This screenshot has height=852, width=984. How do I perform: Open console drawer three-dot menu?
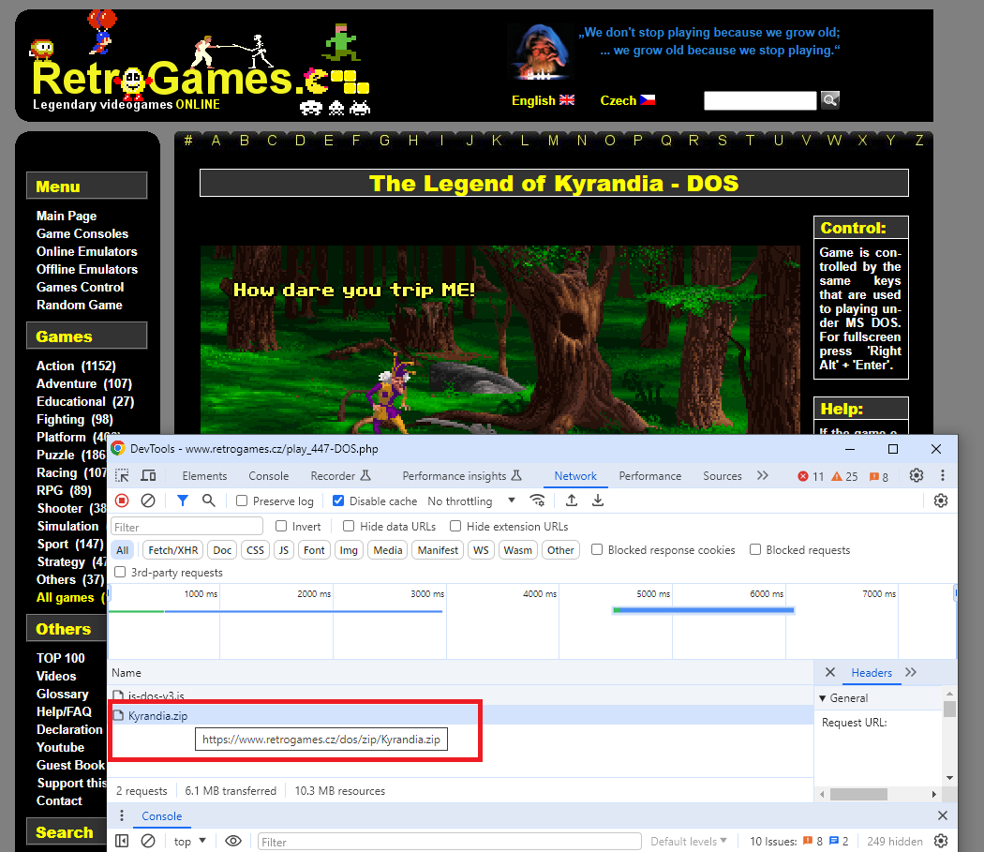click(x=122, y=815)
